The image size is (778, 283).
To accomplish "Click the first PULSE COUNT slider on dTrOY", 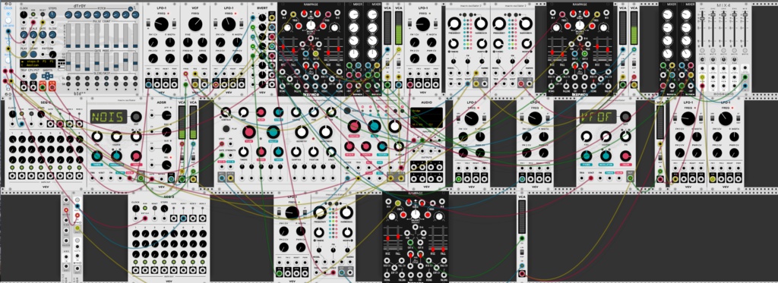I will click(68, 35).
